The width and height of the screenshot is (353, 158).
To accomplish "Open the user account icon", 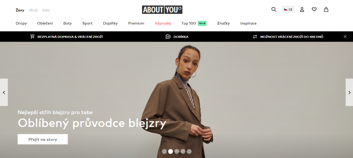I will tap(302, 9).
